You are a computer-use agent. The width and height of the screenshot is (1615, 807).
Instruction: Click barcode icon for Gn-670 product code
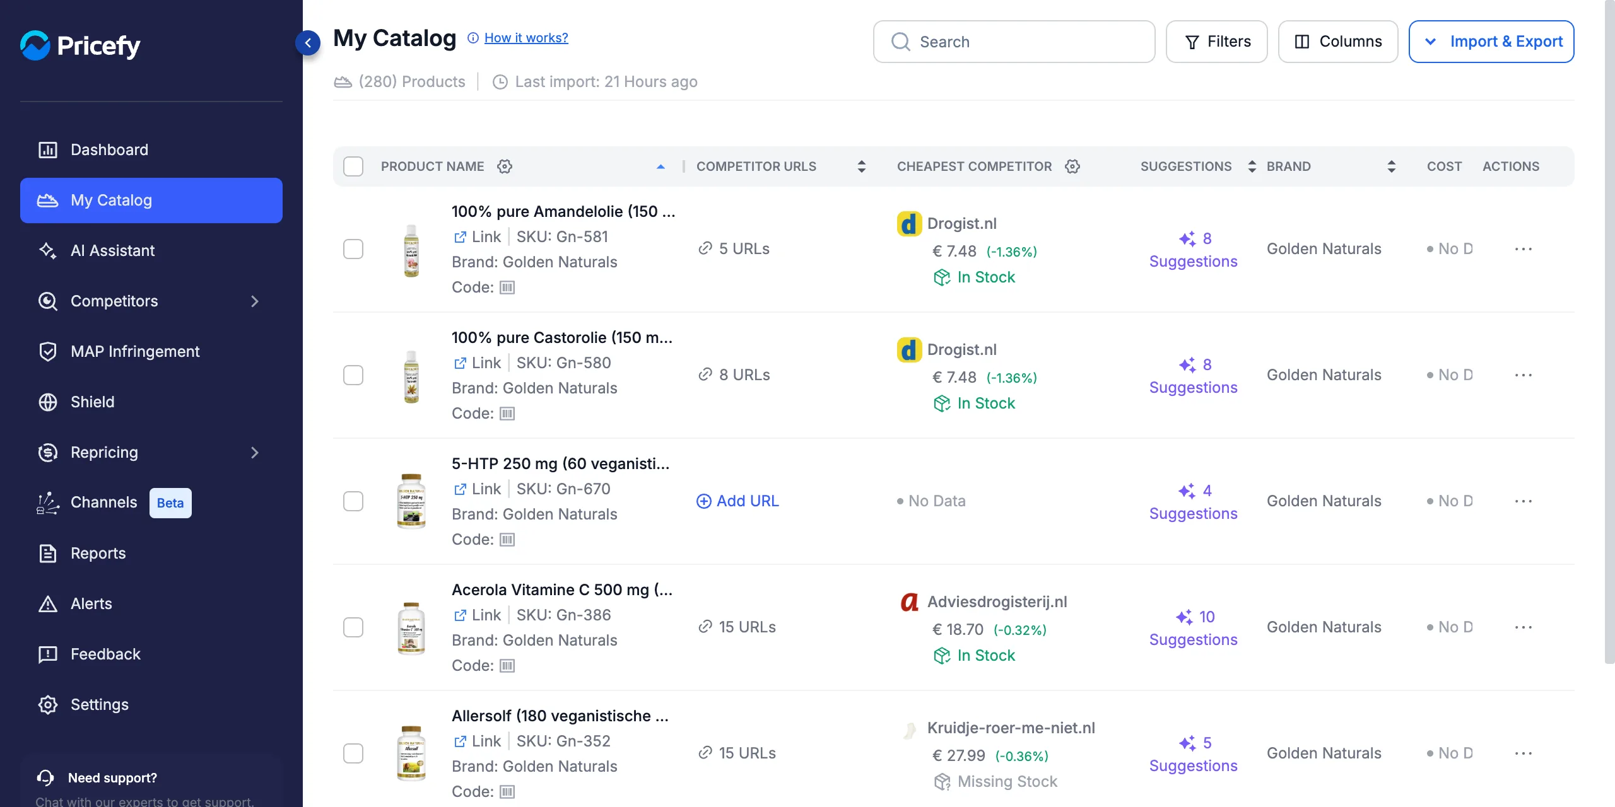click(507, 540)
